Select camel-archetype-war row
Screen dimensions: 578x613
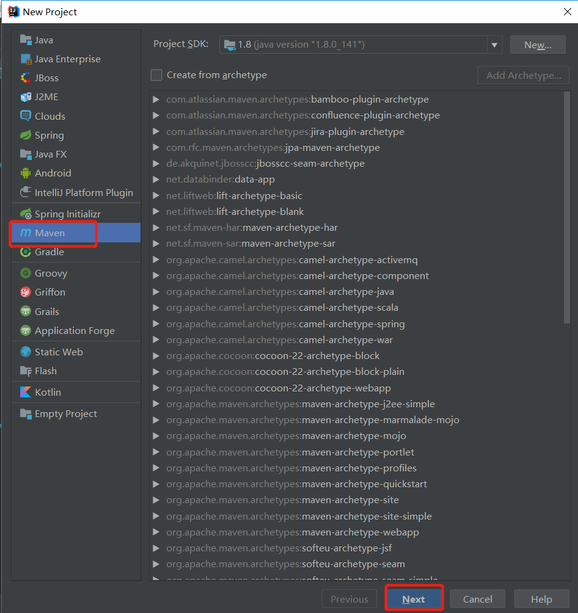pyautogui.click(x=356, y=339)
